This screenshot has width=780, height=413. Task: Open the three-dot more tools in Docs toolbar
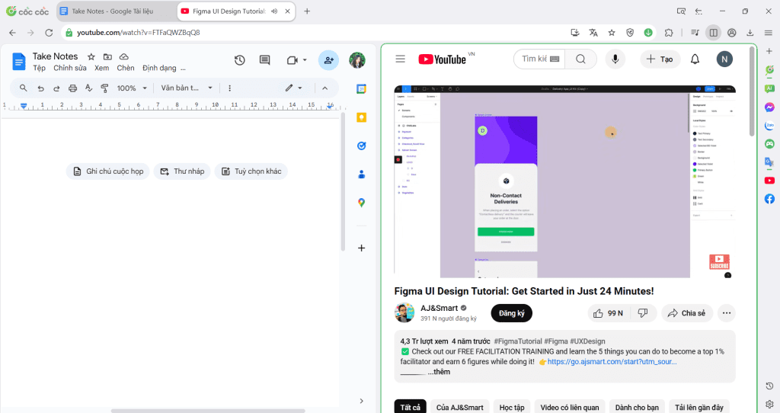pos(229,88)
